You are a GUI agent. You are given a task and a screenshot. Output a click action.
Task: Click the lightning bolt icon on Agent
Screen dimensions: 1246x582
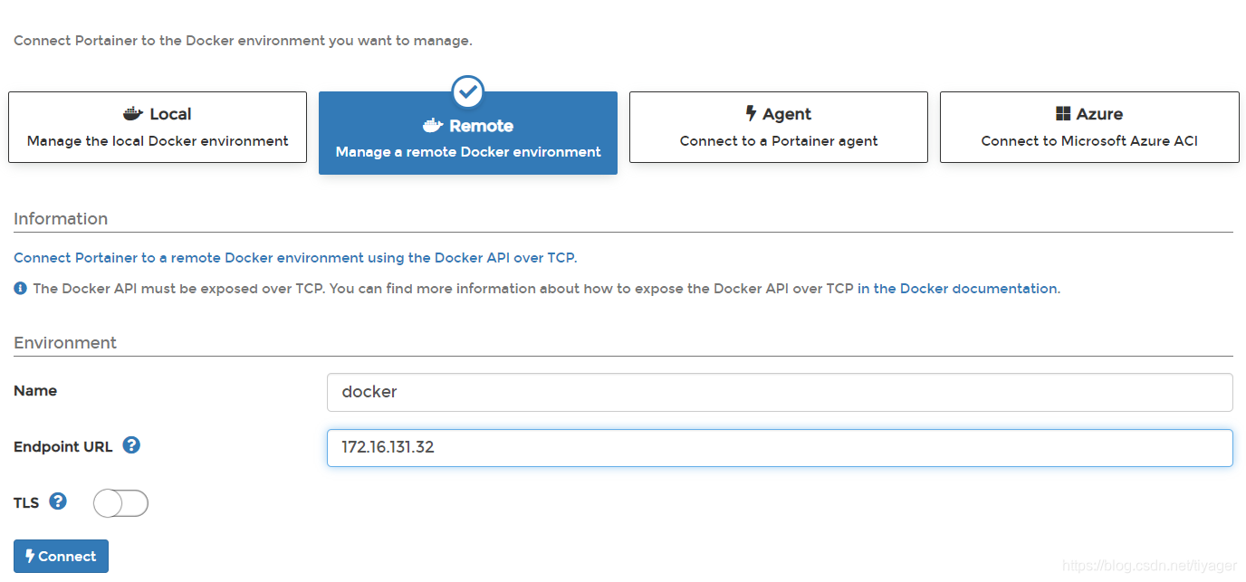pos(751,114)
